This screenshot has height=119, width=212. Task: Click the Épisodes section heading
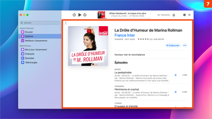(121, 63)
